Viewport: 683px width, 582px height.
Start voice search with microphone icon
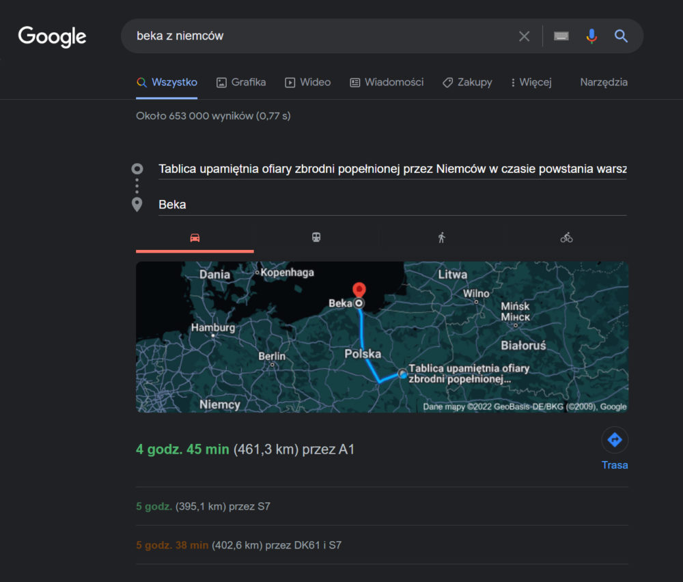pyautogui.click(x=591, y=36)
